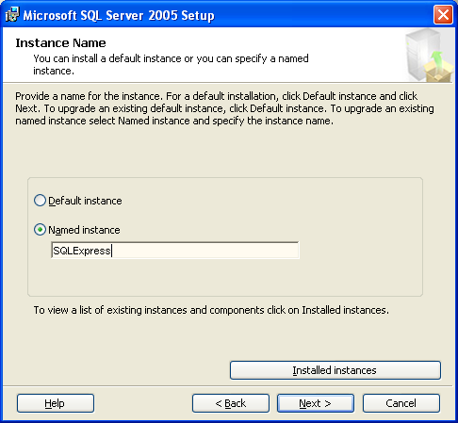Open the Installed instances list
The image size is (458, 423).
coord(335,370)
